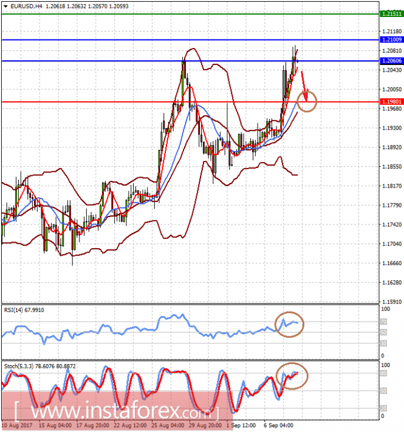This screenshot has height=432, width=404.
Task: Select the brown circle at 1.19801 target
Action: [x=307, y=101]
